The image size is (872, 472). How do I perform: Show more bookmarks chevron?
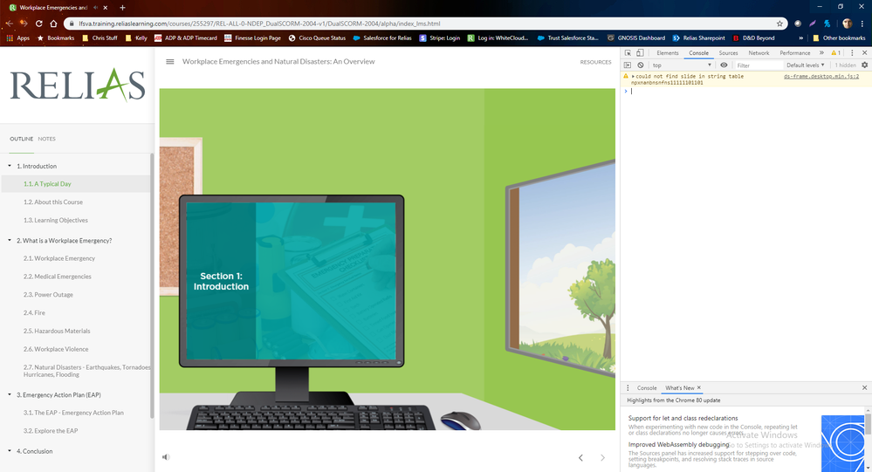[800, 38]
